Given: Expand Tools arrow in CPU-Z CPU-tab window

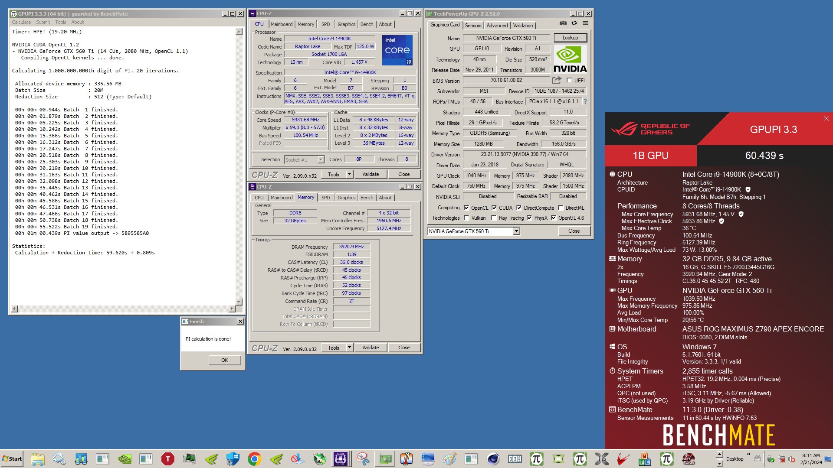Looking at the screenshot, I should point(349,174).
